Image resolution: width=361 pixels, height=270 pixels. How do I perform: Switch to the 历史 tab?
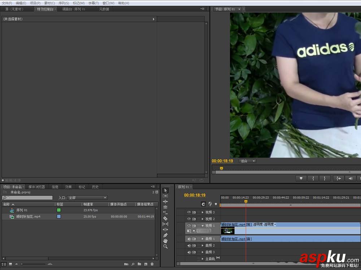95,187
